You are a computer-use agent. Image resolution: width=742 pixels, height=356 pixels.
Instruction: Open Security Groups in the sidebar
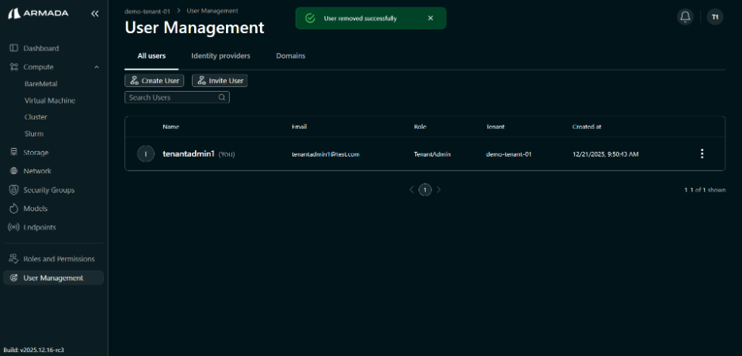[48, 190]
